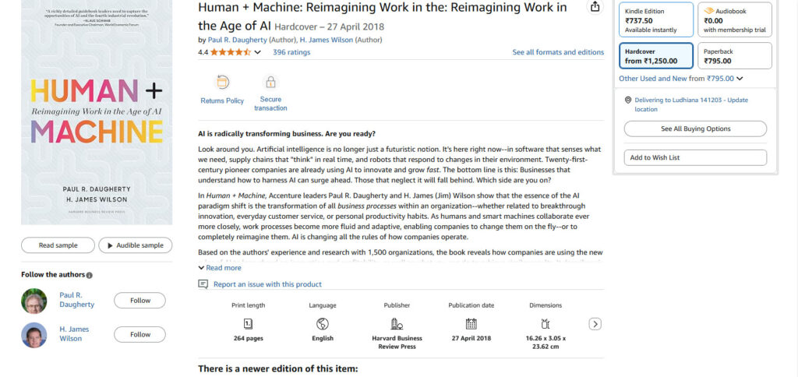Screen dimensions: 798x377
Task: Choose the Paperback format option
Action: (x=734, y=56)
